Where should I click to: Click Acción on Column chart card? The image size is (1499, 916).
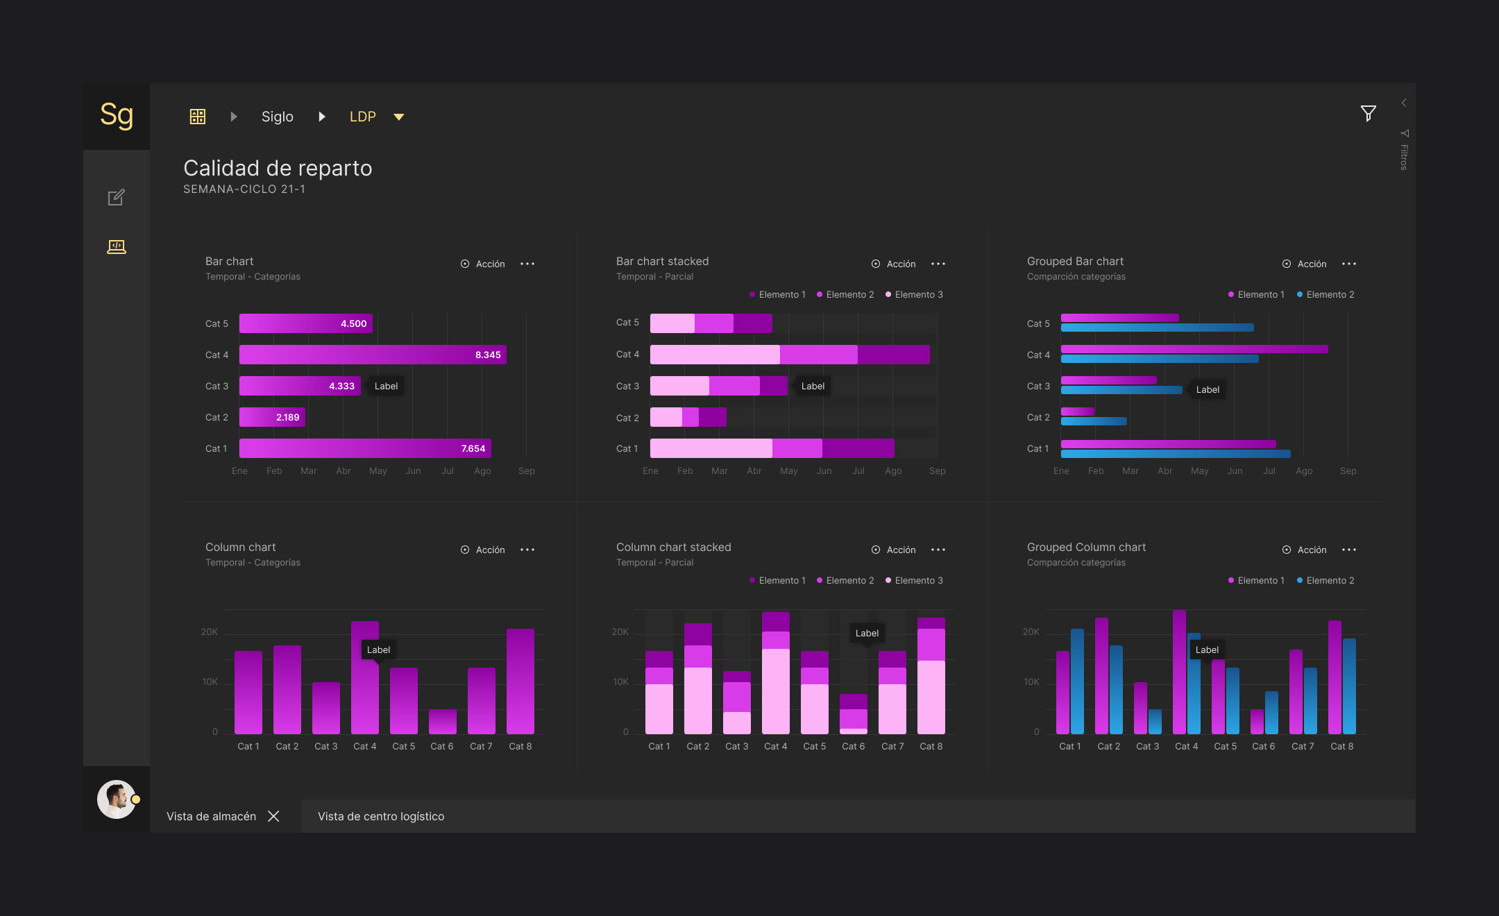tap(483, 550)
